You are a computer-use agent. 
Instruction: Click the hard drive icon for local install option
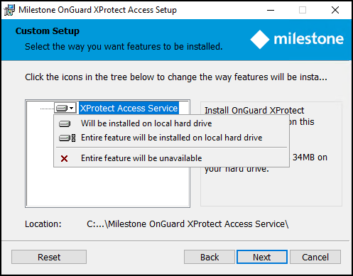click(x=65, y=123)
